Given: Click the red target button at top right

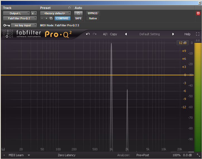Looking at the screenshot, I should click(x=198, y=13).
